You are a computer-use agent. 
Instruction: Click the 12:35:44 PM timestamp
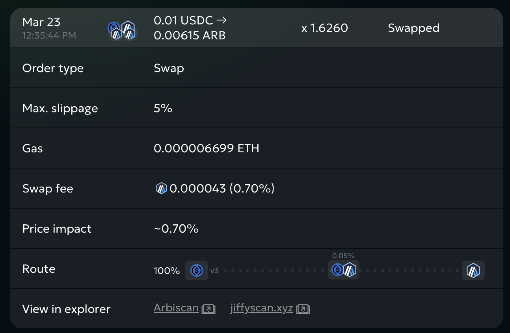click(49, 35)
